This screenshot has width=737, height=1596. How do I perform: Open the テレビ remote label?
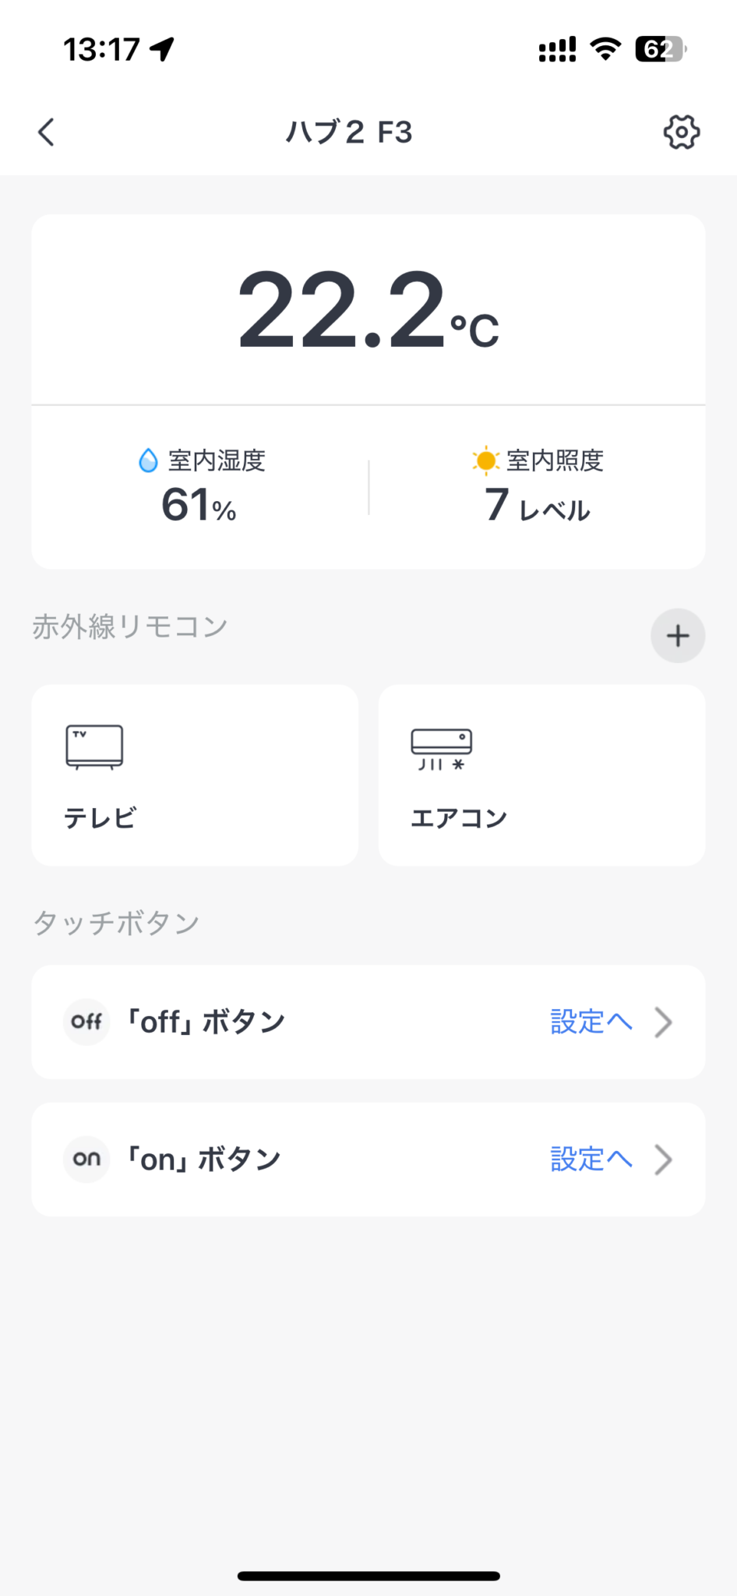click(x=100, y=817)
